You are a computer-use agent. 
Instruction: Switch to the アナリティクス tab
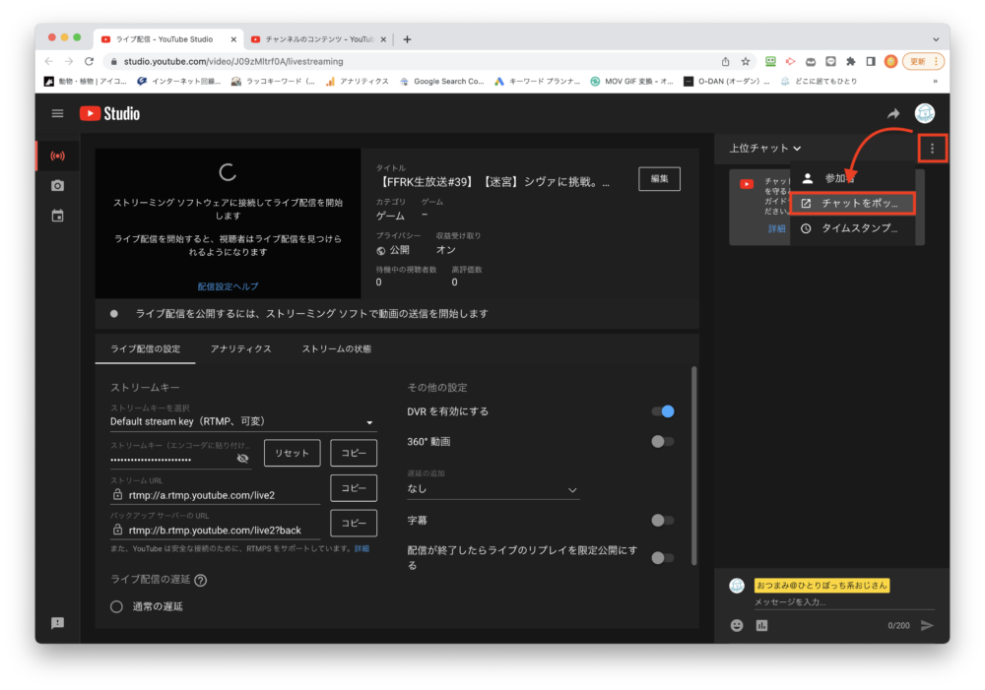tap(240, 349)
